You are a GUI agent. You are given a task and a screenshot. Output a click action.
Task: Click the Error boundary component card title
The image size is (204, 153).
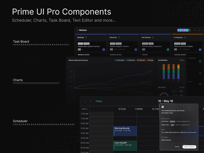[152, 46]
